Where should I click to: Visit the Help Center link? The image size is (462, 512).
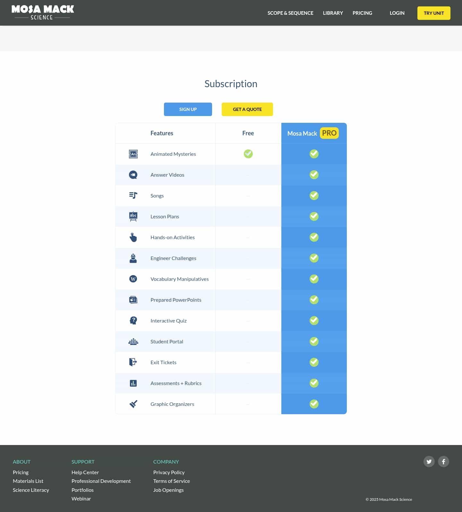(x=85, y=472)
